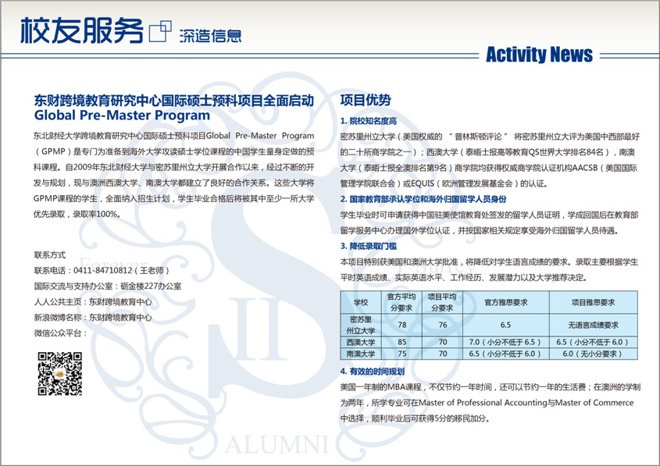This screenshot has width=660, height=466.
Task: Click the WeChat QR code image
Action: pyautogui.click(x=60, y=373)
